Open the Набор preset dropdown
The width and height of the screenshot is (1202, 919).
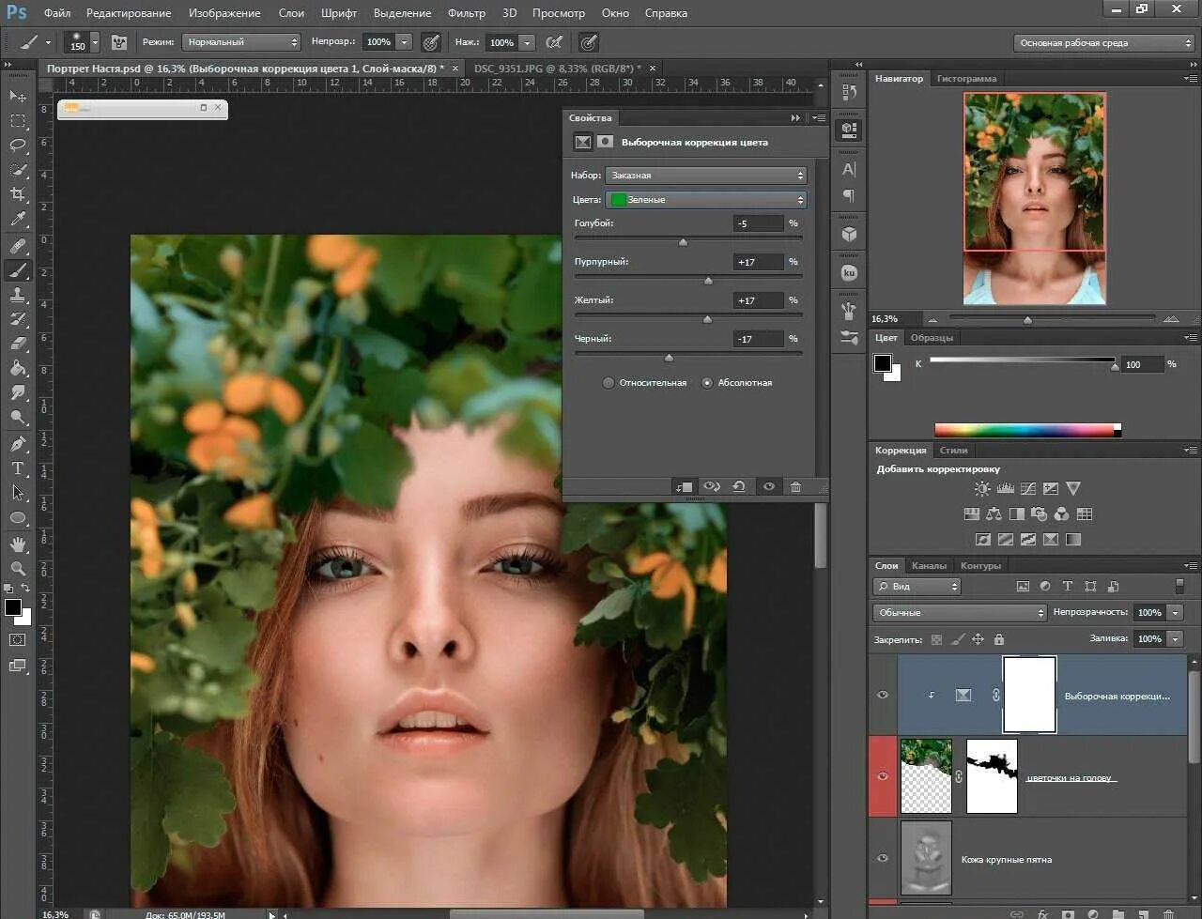point(706,176)
